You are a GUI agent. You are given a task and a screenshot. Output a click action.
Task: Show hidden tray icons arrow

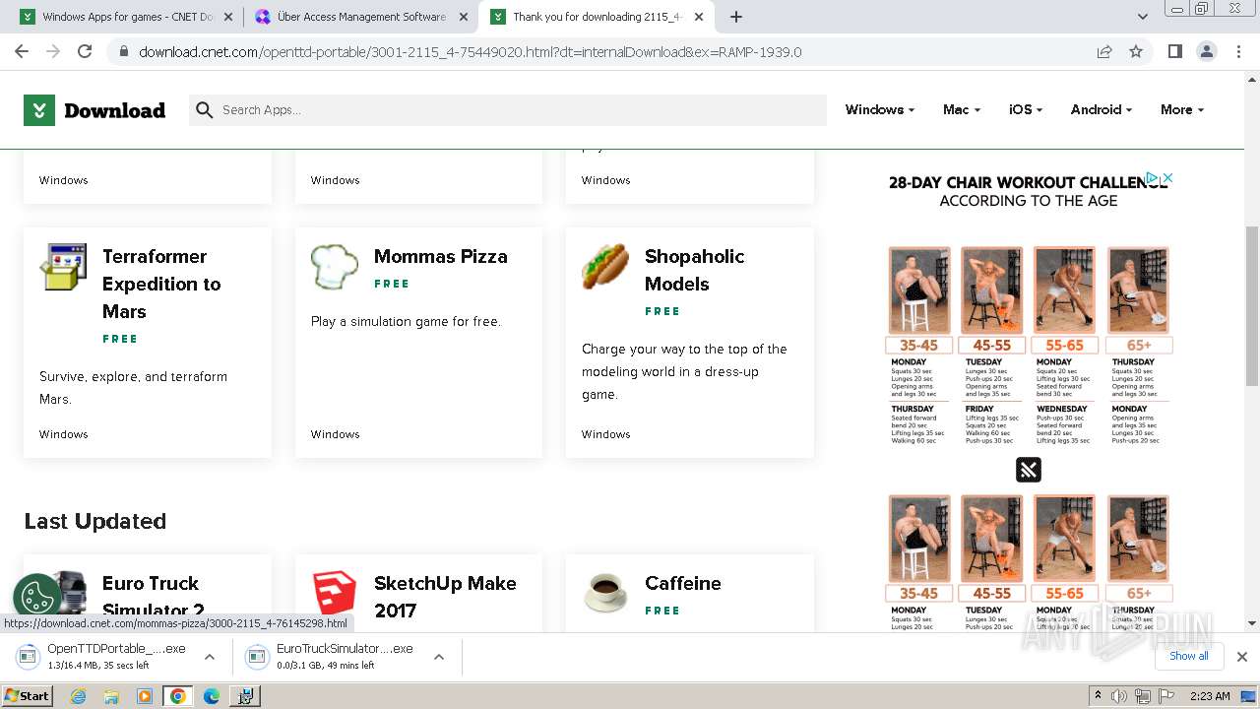1098,696
